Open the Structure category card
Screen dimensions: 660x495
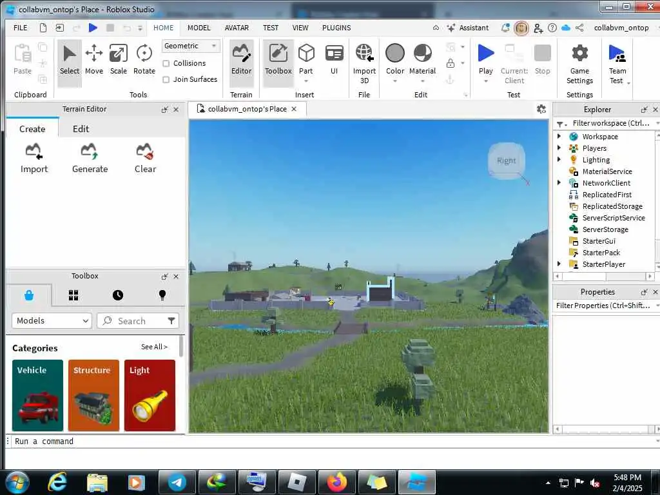pos(93,395)
